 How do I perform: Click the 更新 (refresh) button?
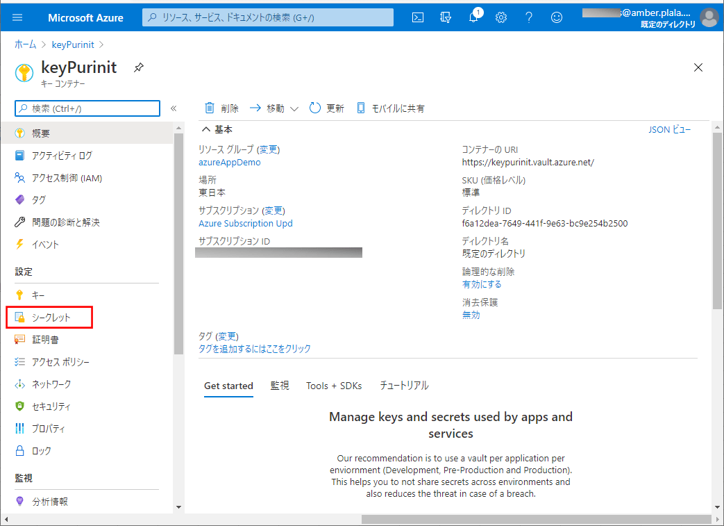tap(326, 108)
